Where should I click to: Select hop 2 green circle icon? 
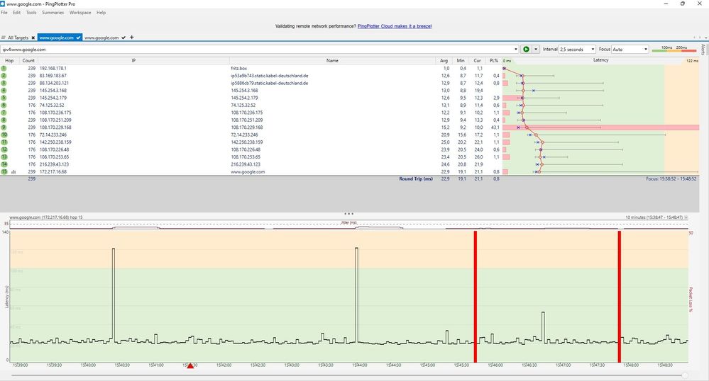point(4,76)
